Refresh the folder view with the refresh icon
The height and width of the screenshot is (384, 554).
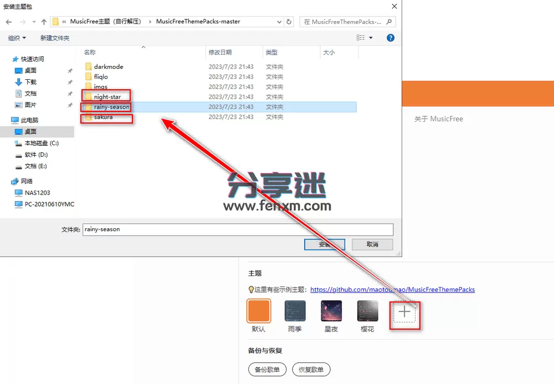click(x=288, y=22)
